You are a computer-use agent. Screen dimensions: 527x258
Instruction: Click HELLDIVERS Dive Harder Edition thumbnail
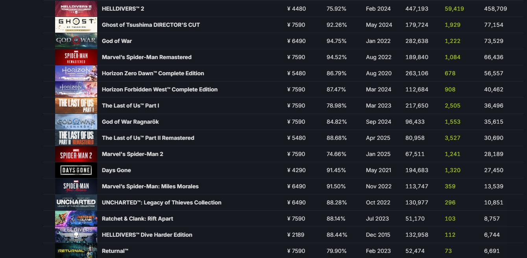tap(76, 235)
